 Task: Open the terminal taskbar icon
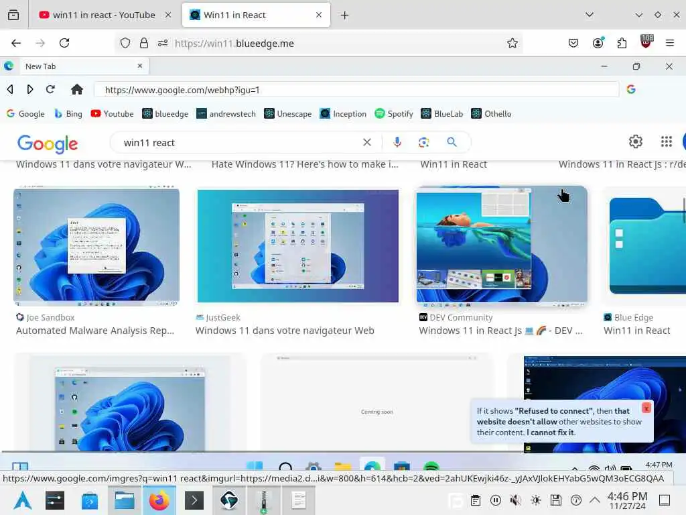[x=194, y=500]
